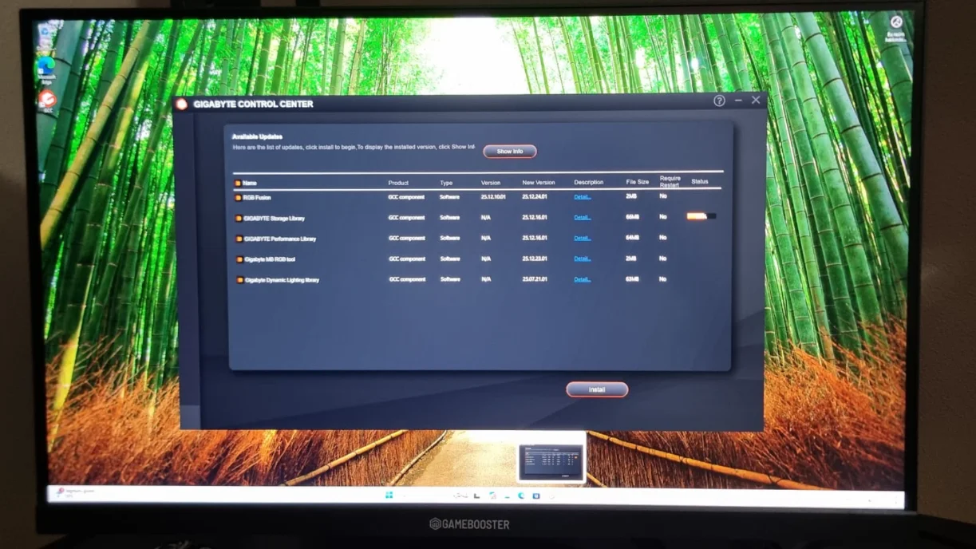976x549 pixels.
Task: Click the Storage Library download progress bar
Action: [701, 216]
